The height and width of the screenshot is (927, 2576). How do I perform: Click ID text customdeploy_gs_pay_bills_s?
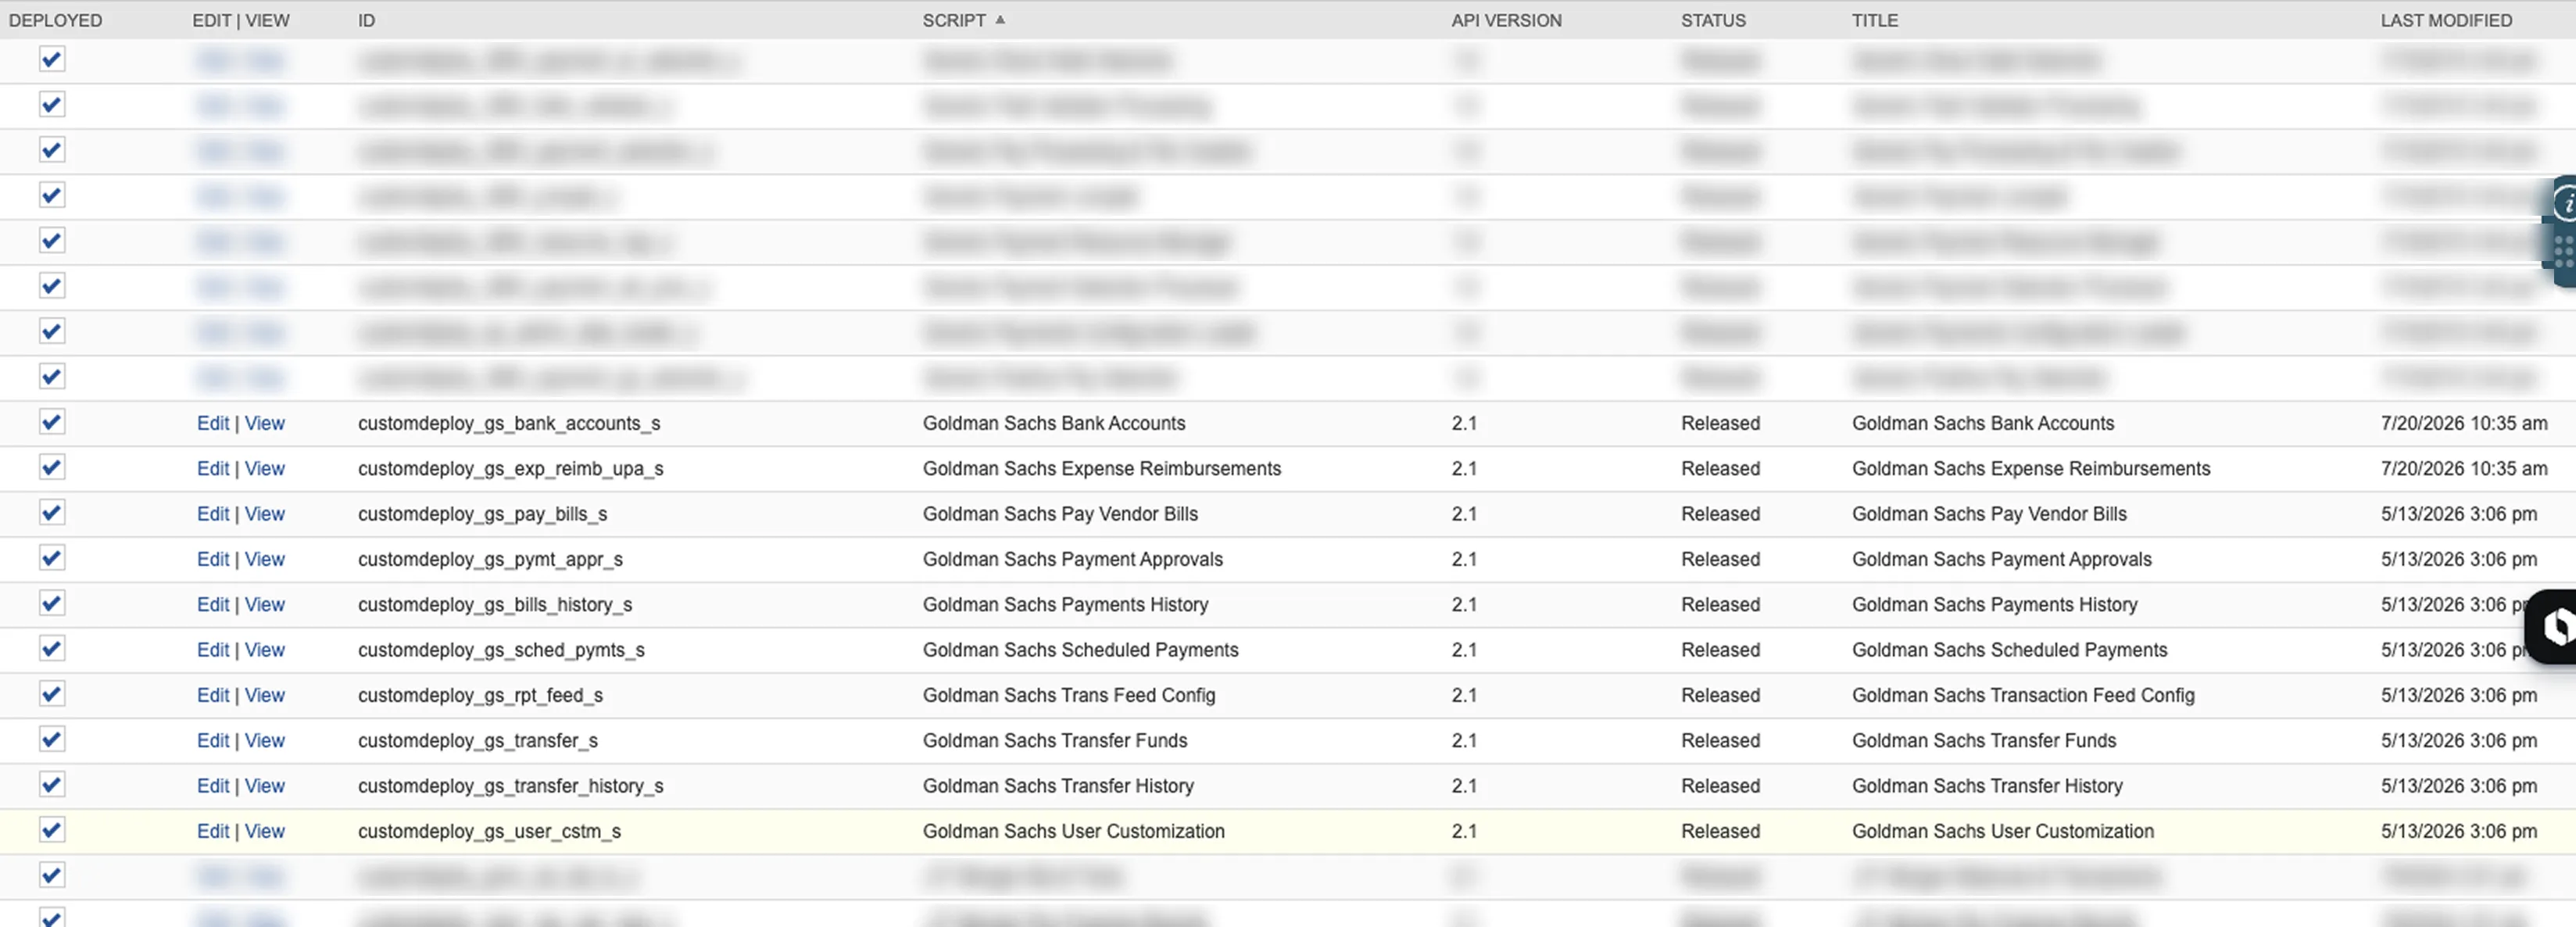(x=482, y=514)
